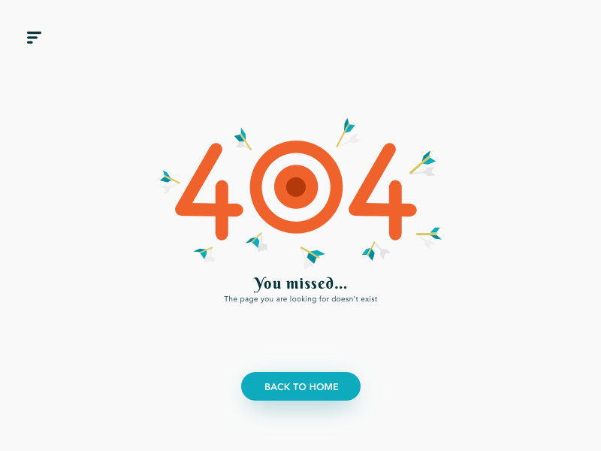Click the word 'missed...' in the heading

click(316, 283)
